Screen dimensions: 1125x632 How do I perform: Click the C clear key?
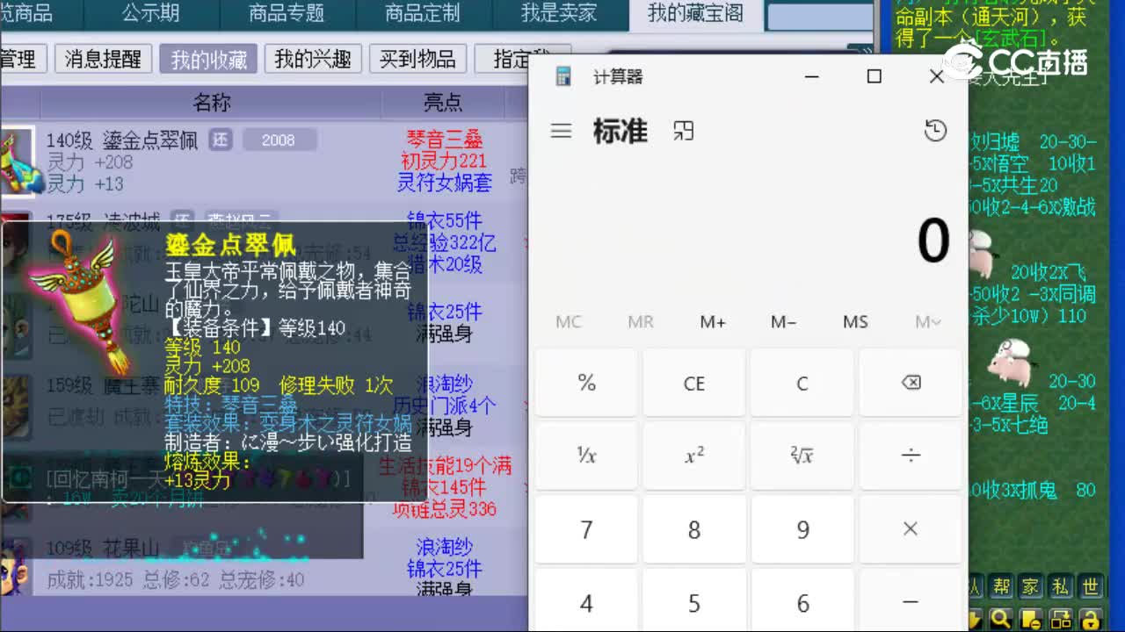(802, 383)
